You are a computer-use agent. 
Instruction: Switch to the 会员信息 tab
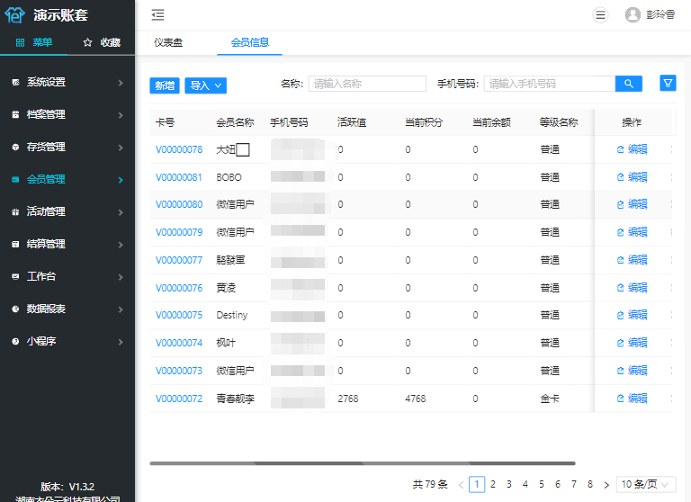click(x=250, y=42)
